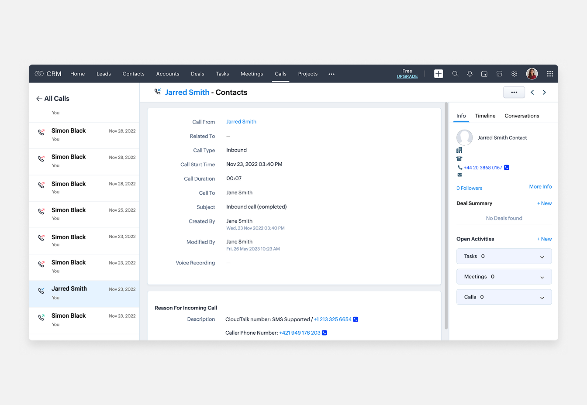Open the apps grid icon
This screenshot has height=405, width=587.
[550, 74]
